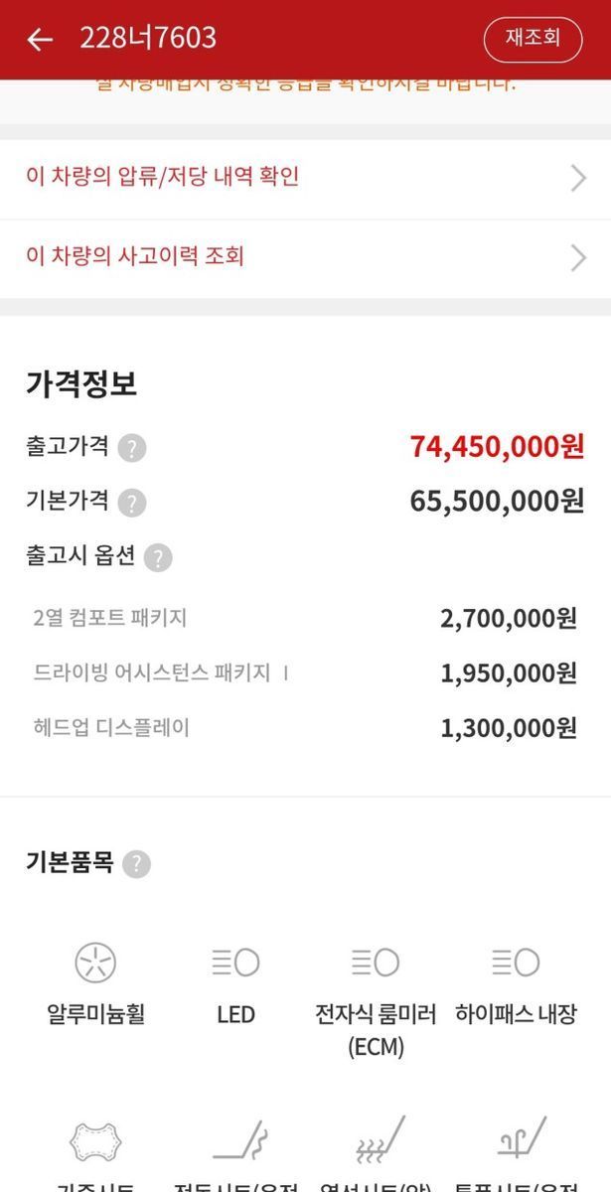Screen dimensions: 611x1192
Task: Tap the back arrow in header
Action: (40, 39)
